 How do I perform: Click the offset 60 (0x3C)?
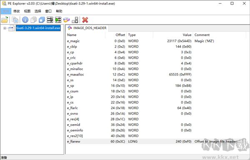[118, 142]
